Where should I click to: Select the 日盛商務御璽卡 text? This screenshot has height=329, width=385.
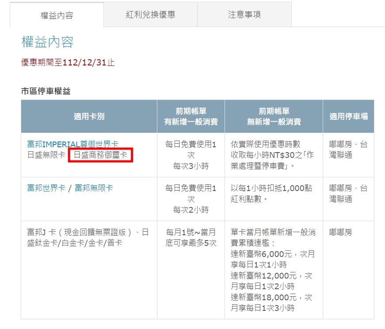pyautogui.click(x=100, y=155)
